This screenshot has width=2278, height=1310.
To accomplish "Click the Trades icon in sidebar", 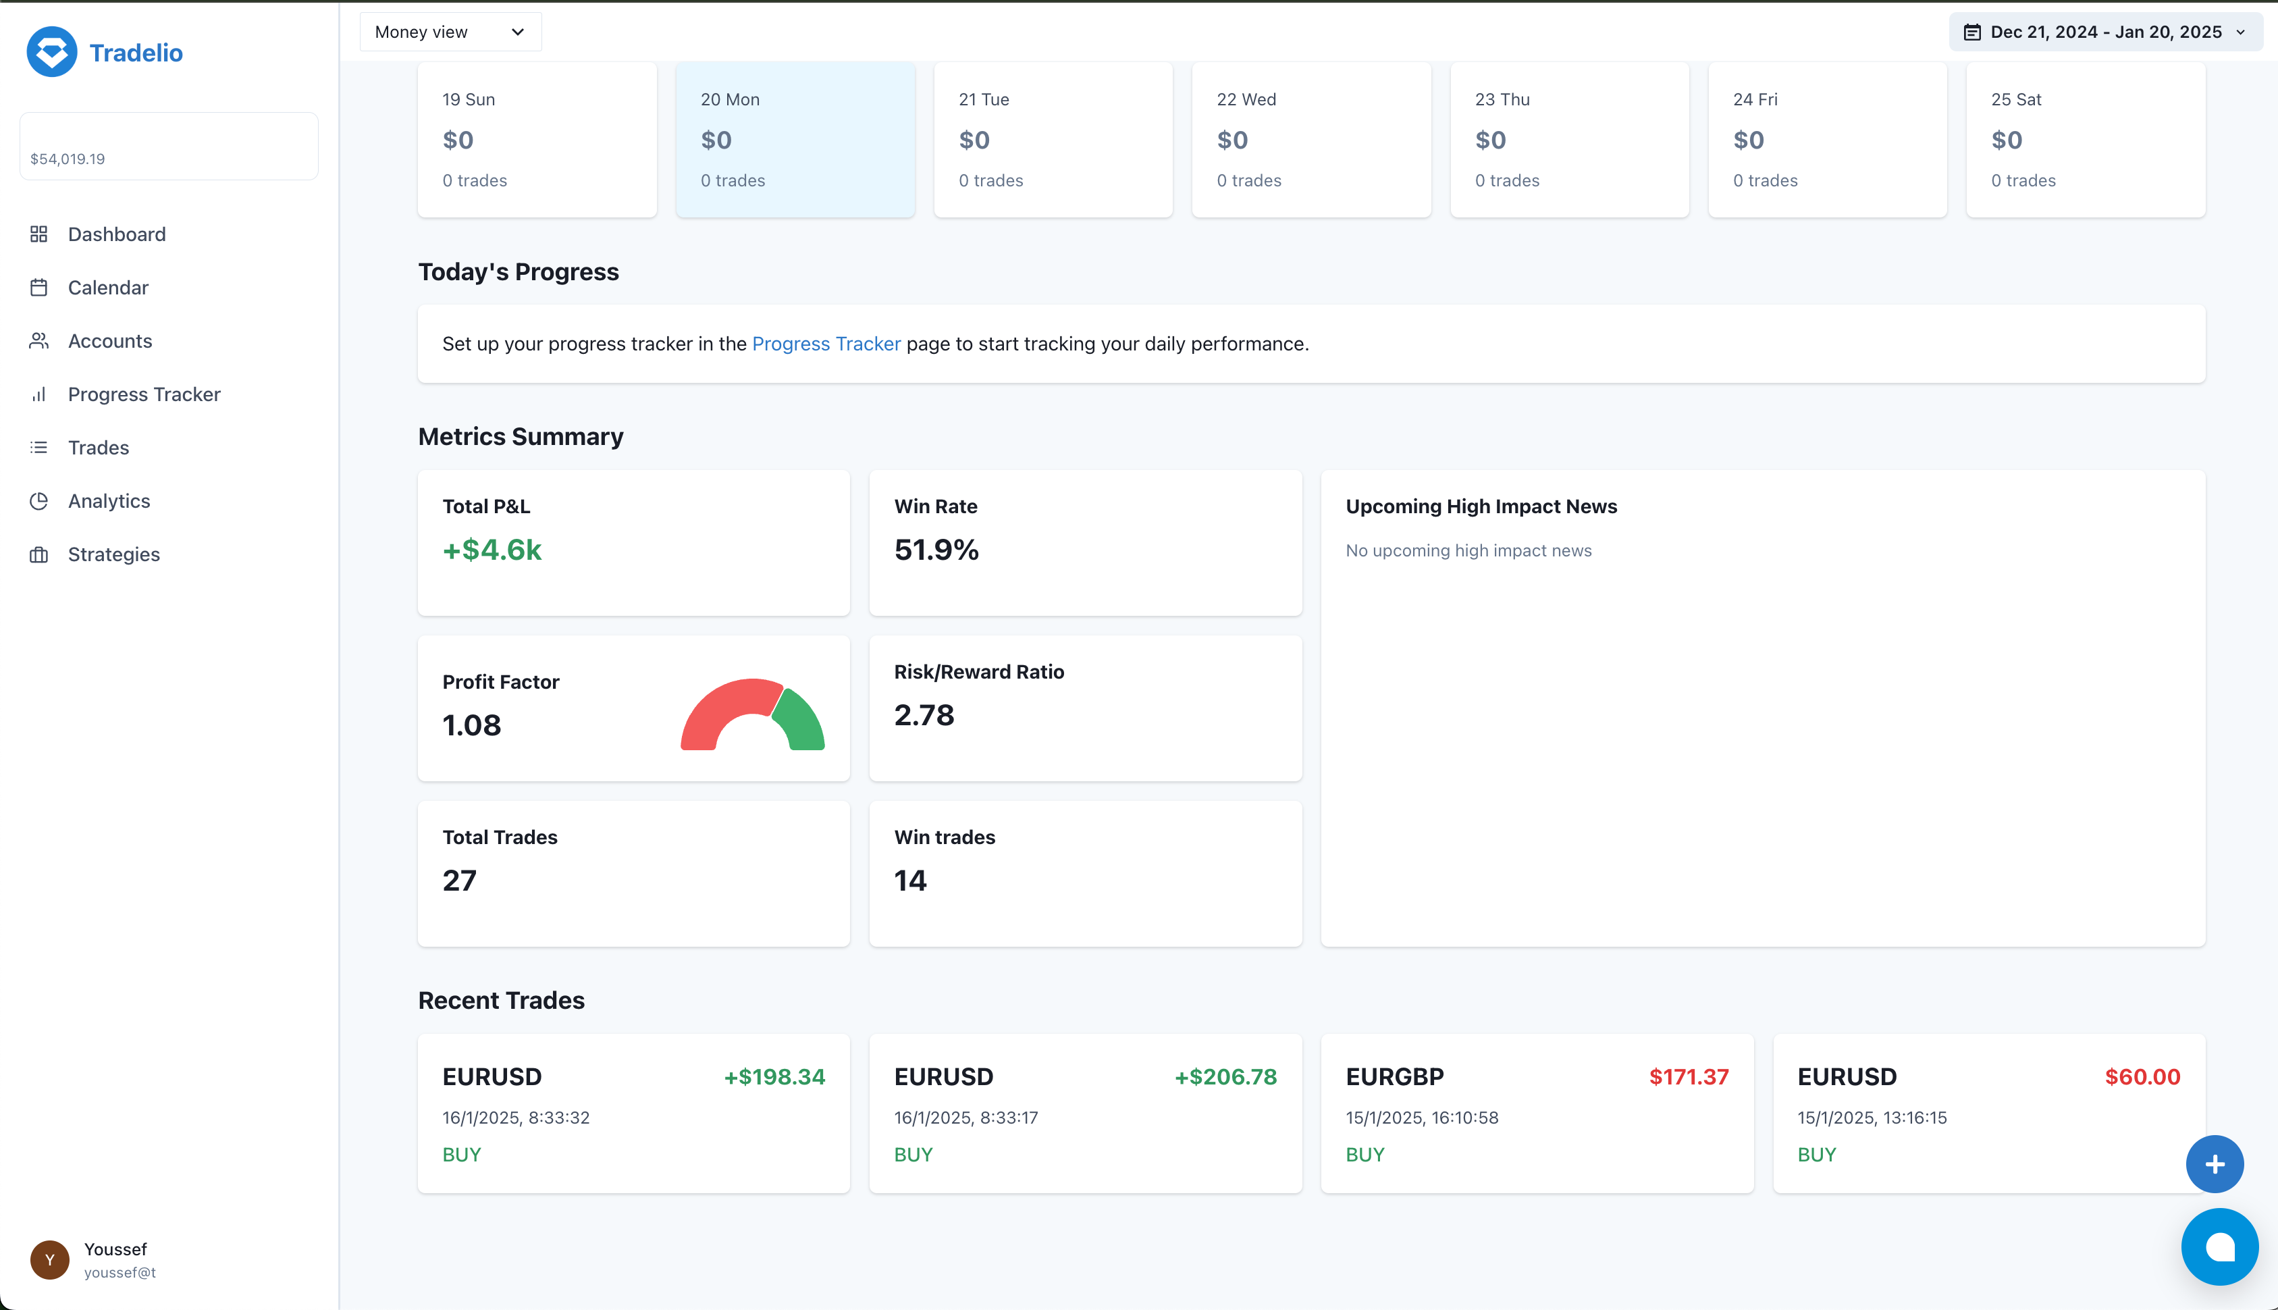I will (x=38, y=446).
